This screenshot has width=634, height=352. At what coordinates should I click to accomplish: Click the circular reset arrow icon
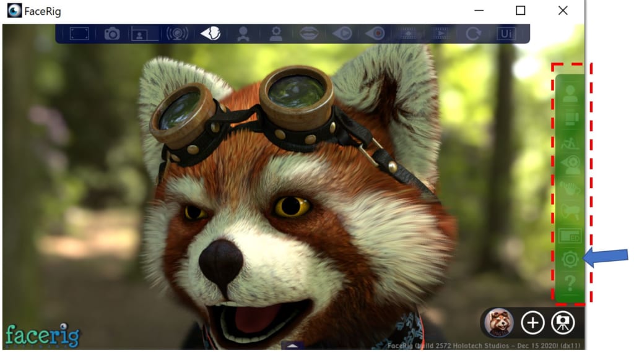(473, 33)
